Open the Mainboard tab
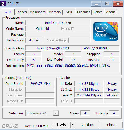 [38, 12]
